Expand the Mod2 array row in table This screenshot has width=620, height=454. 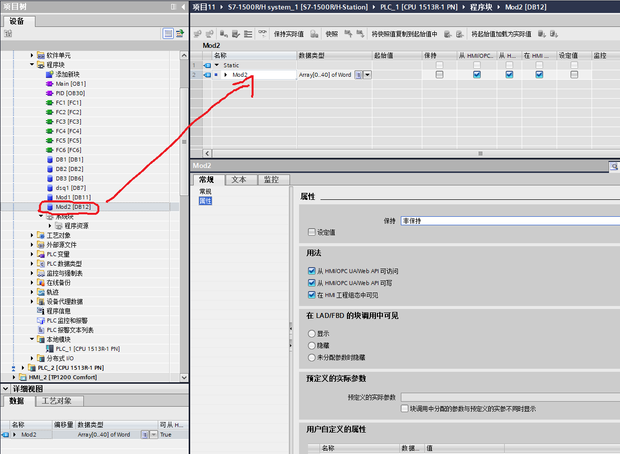coord(226,75)
